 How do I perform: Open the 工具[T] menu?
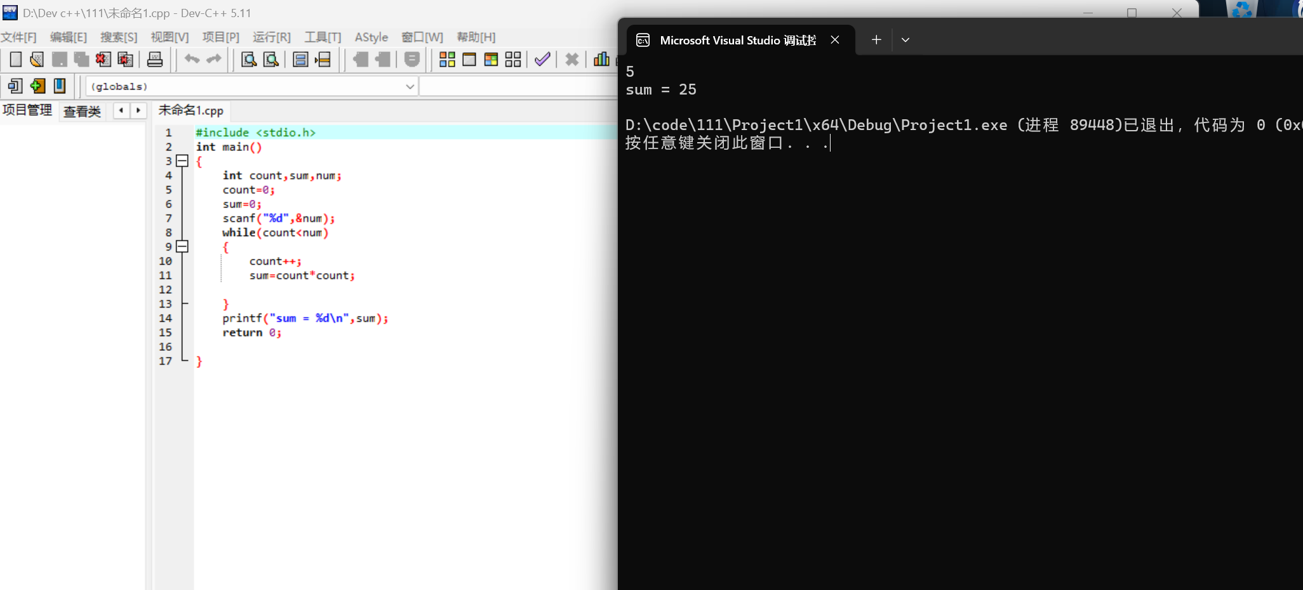click(x=323, y=37)
